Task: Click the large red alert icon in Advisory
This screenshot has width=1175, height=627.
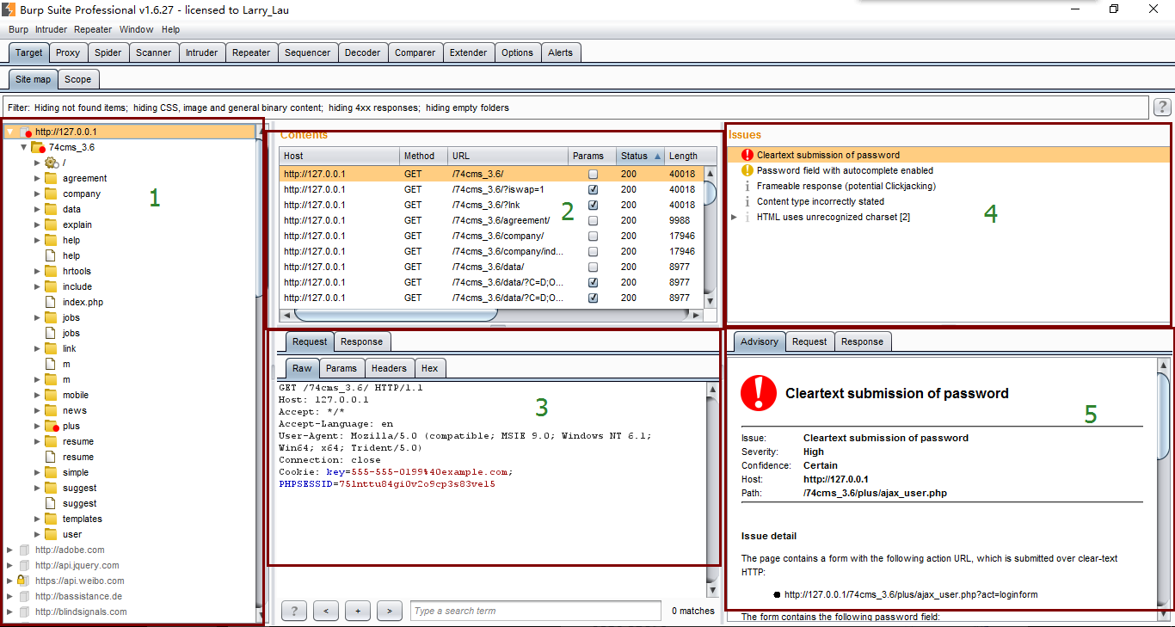Action: point(758,393)
